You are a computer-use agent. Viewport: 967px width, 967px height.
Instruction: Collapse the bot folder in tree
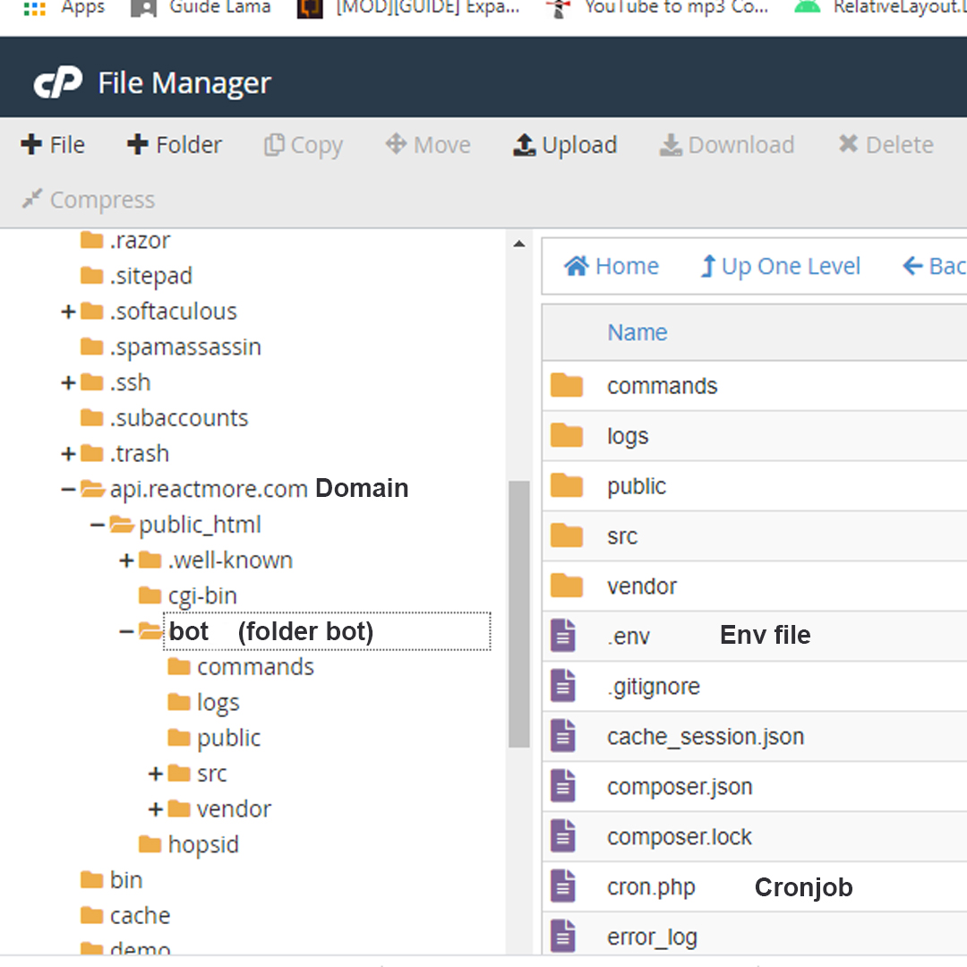click(x=126, y=632)
